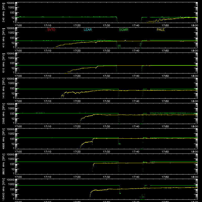Click 17:40 label under the 245 MHz plot
The width and height of the screenshot is (202, 202).
click(x=136, y=26)
